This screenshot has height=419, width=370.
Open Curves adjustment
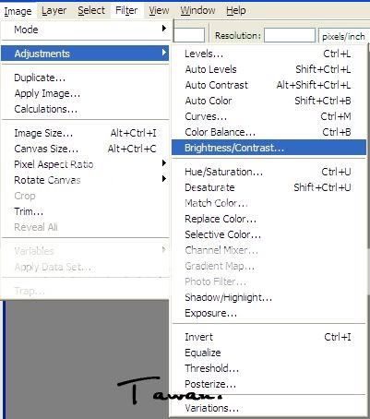click(x=269, y=116)
